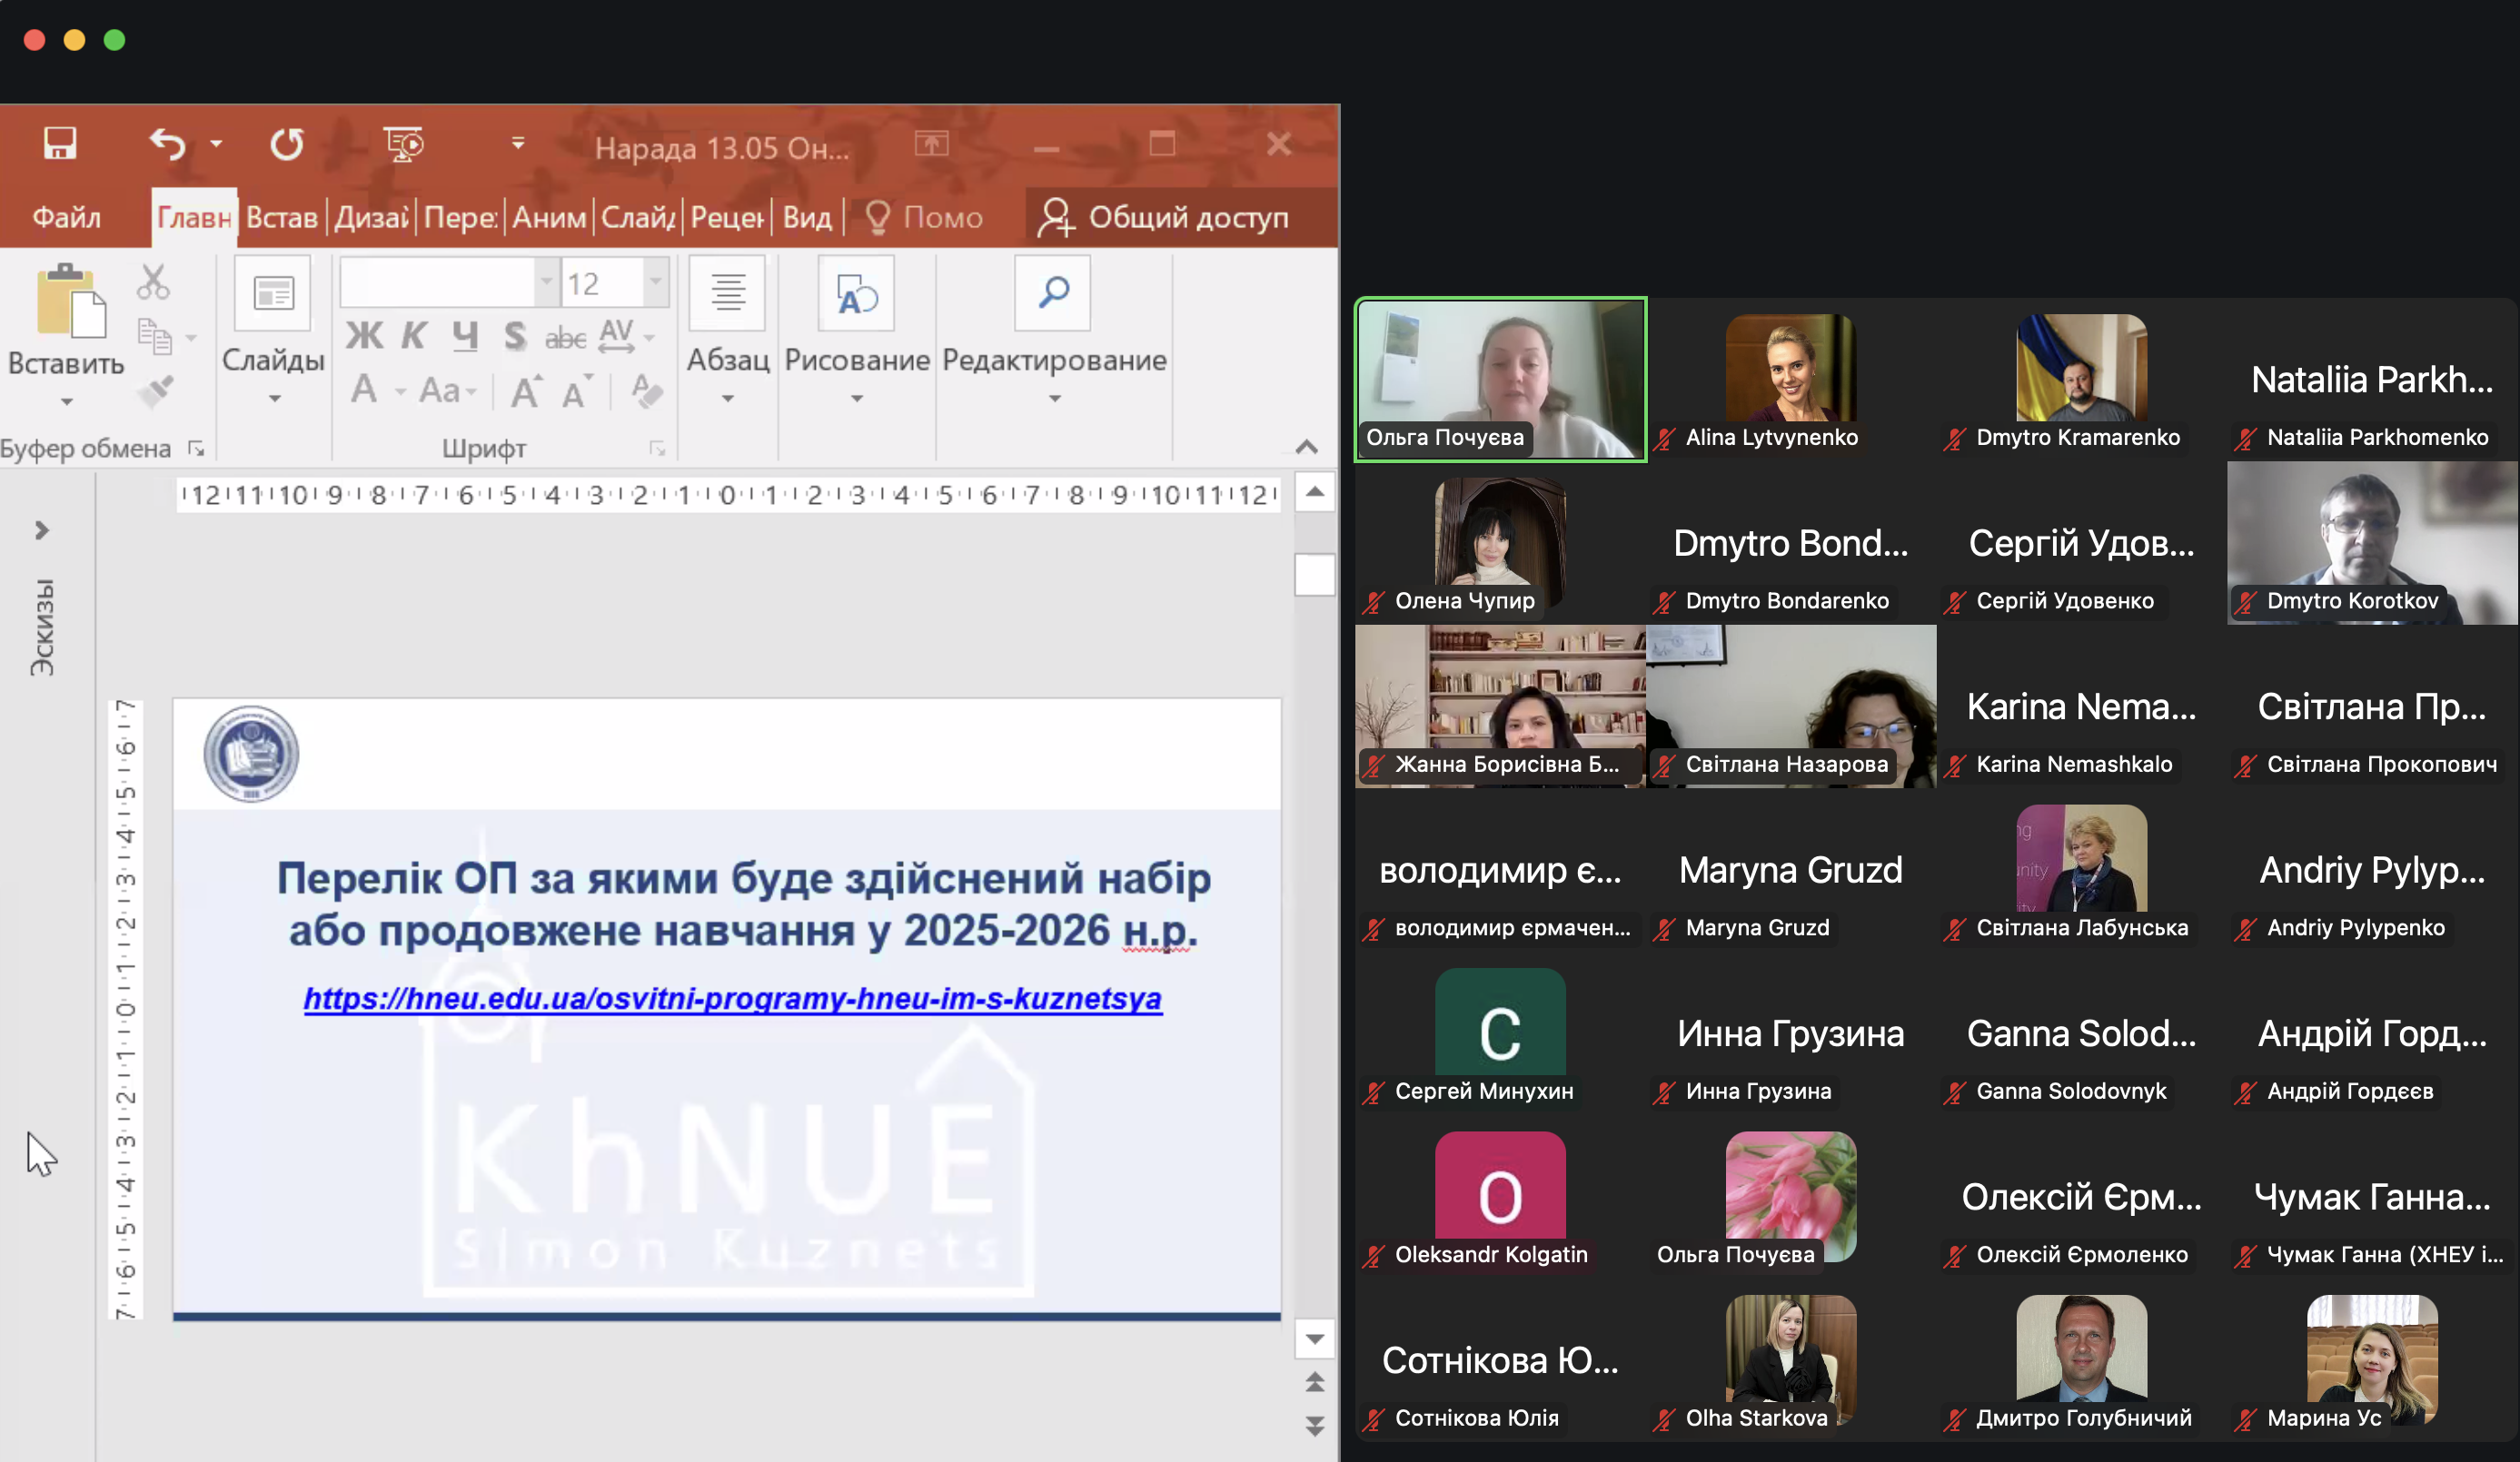
Task: Click the Помощник lightbulb search field
Action: pyautogui.click(x=924, y=217)
